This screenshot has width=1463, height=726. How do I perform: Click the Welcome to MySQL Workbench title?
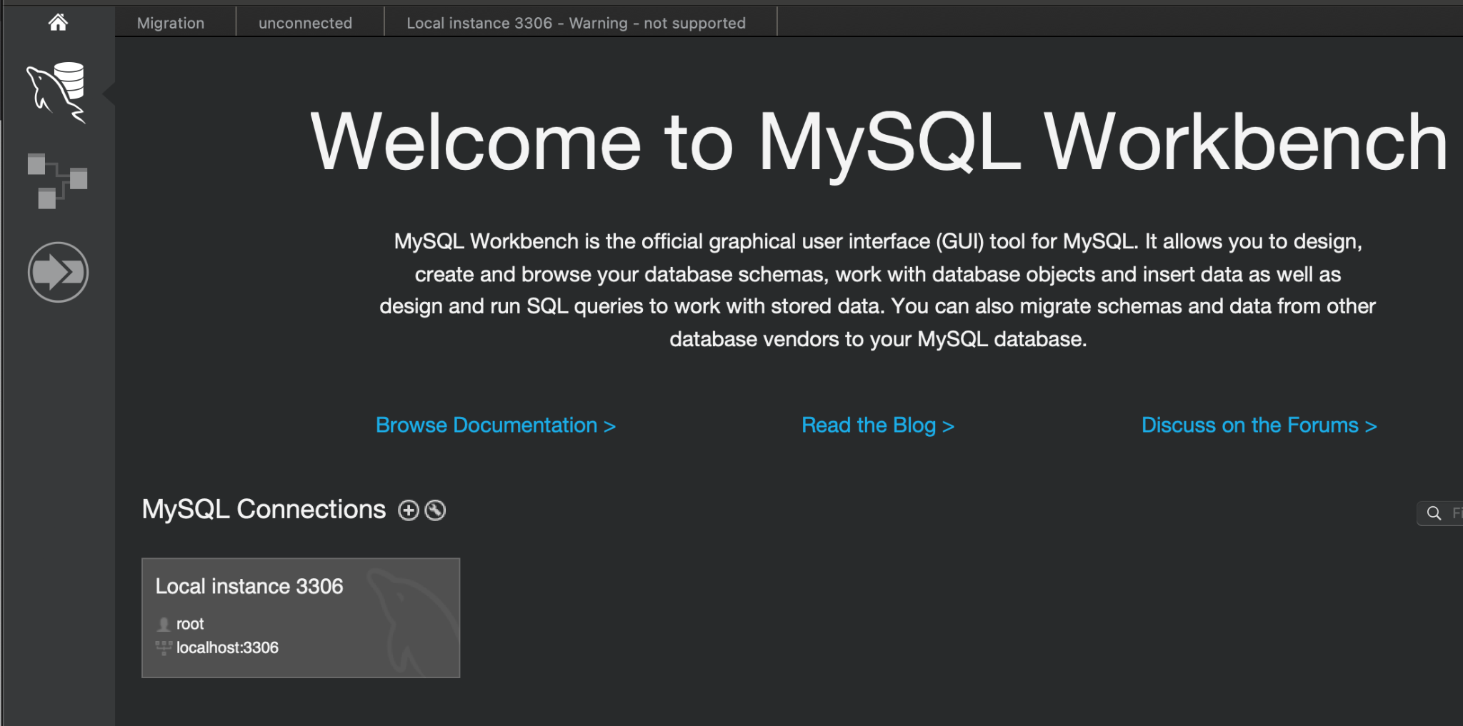[x=878, y=143]
